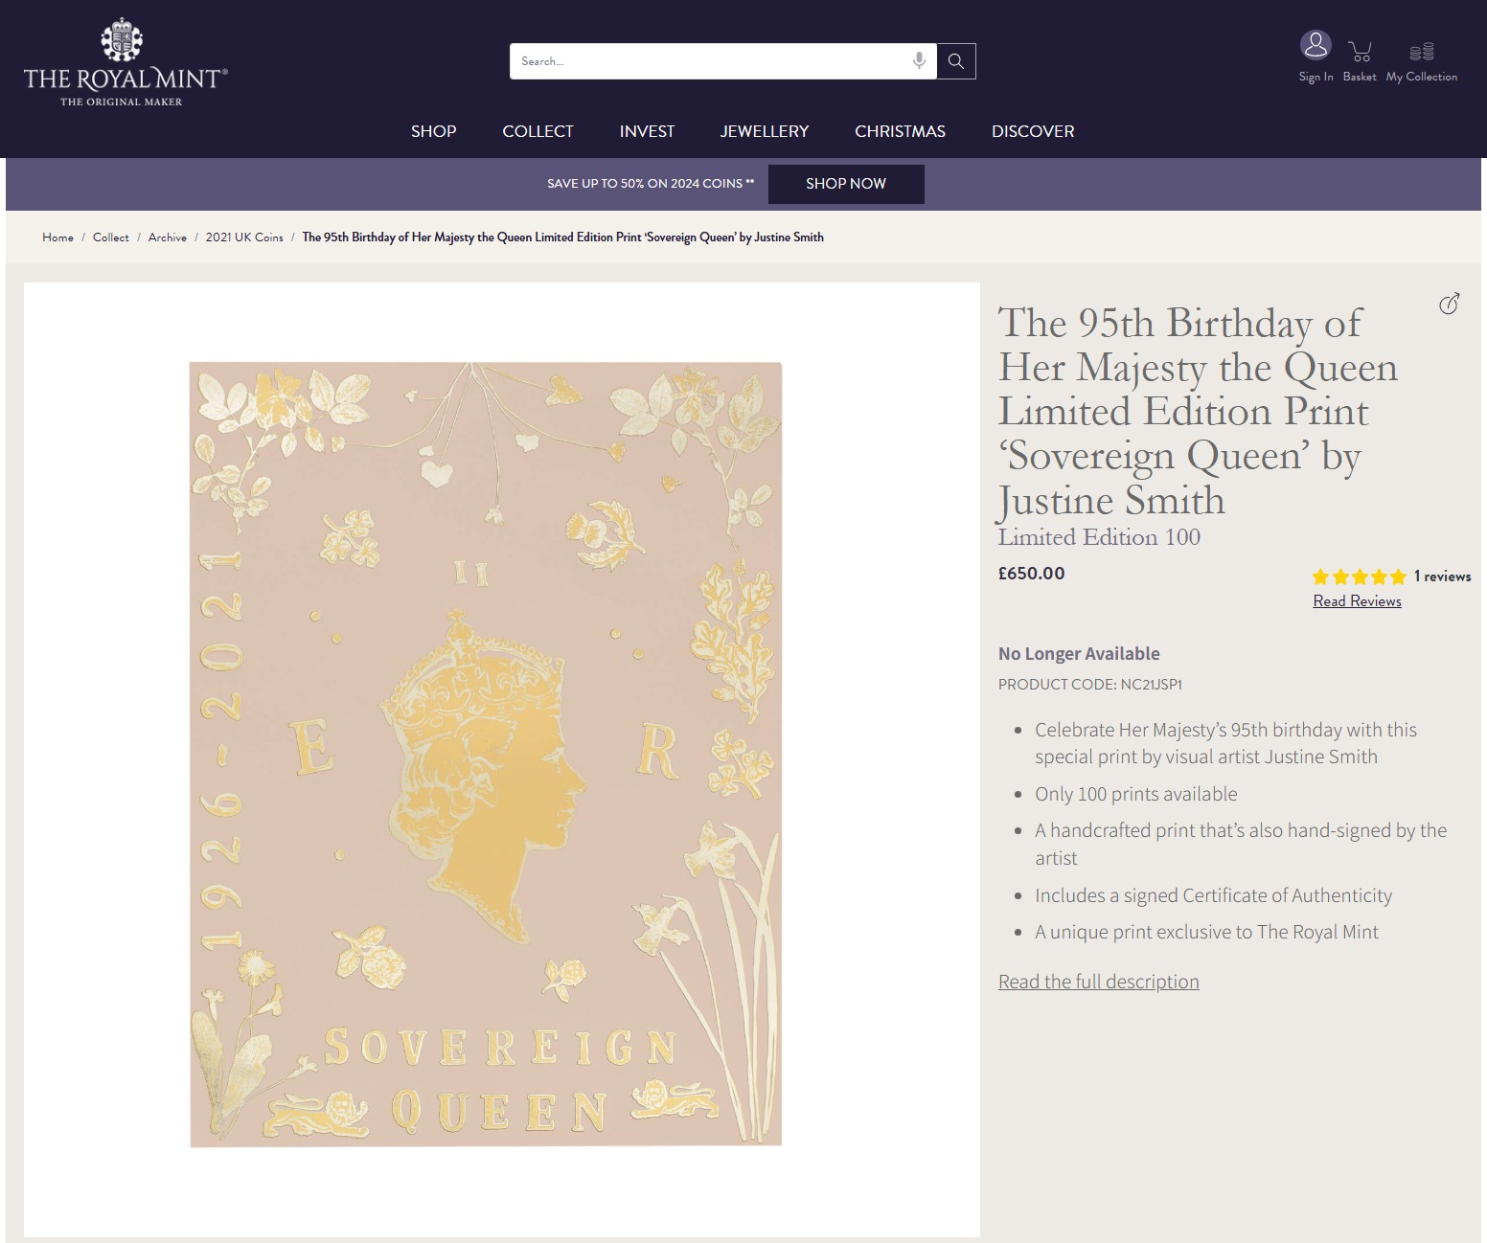The height and width of the screenshot is (1243, 1487).
Task: Open the Sign In account icon
Action: [x=1315, y=46]
